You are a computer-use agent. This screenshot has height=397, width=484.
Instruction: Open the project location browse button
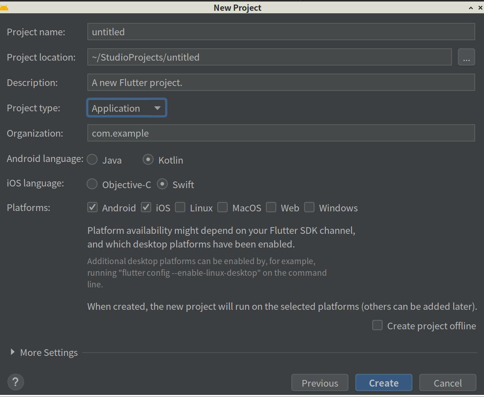[x=466, y=57]
